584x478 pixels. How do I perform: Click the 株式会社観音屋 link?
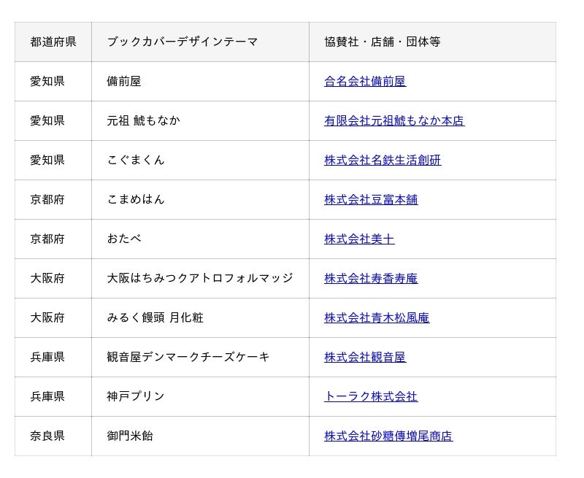point(365,358)
